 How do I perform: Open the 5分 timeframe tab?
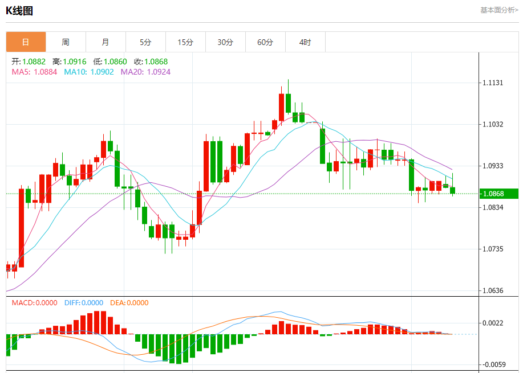pyautogui.click(x=145, y=42)
